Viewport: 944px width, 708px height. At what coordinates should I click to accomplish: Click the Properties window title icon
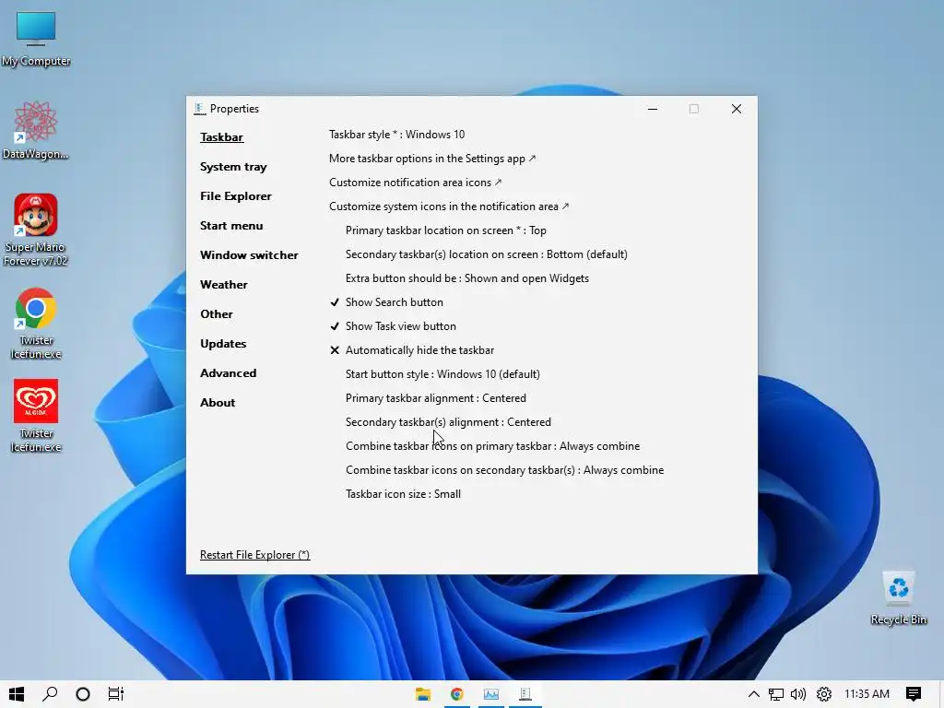click(199, 109)
